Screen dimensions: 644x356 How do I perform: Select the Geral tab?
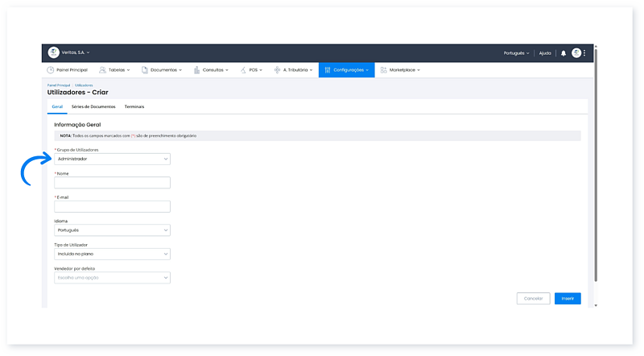click(57, 107)
